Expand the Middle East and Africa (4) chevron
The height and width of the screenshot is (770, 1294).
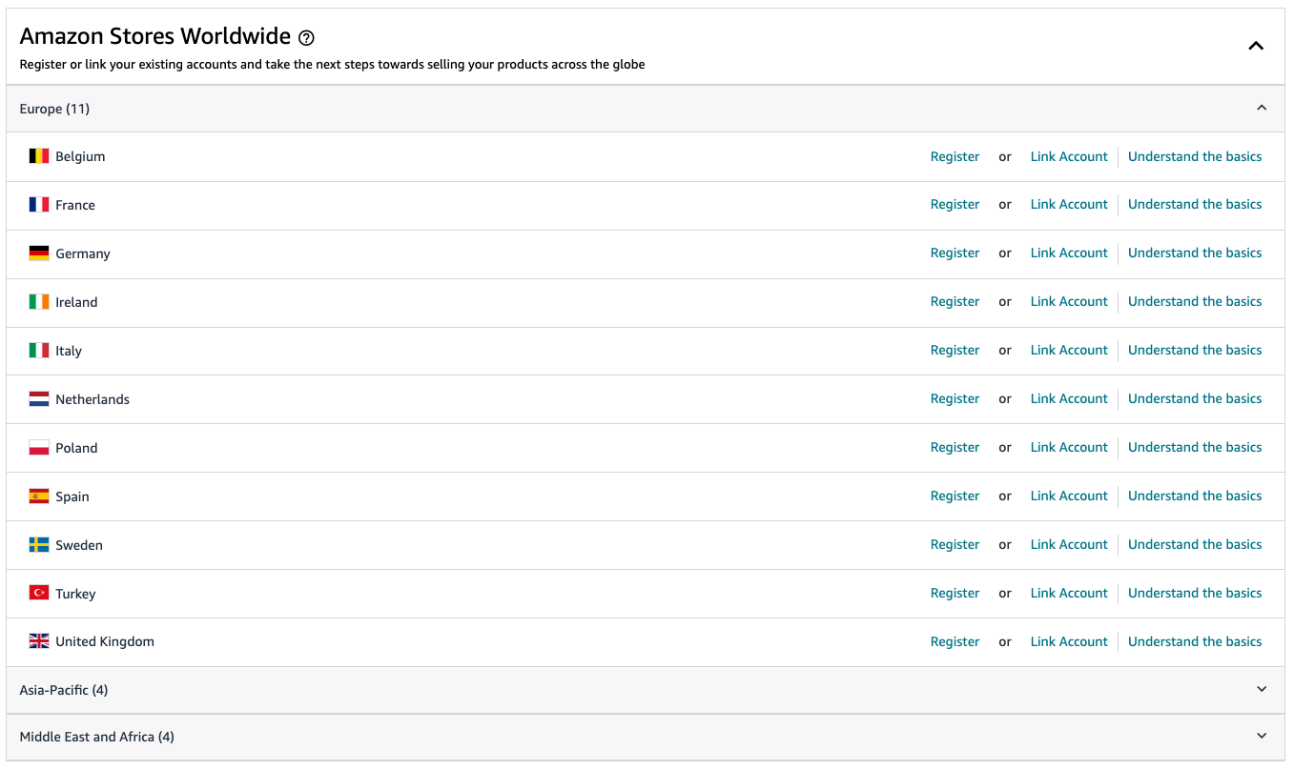coord(1262,736)
